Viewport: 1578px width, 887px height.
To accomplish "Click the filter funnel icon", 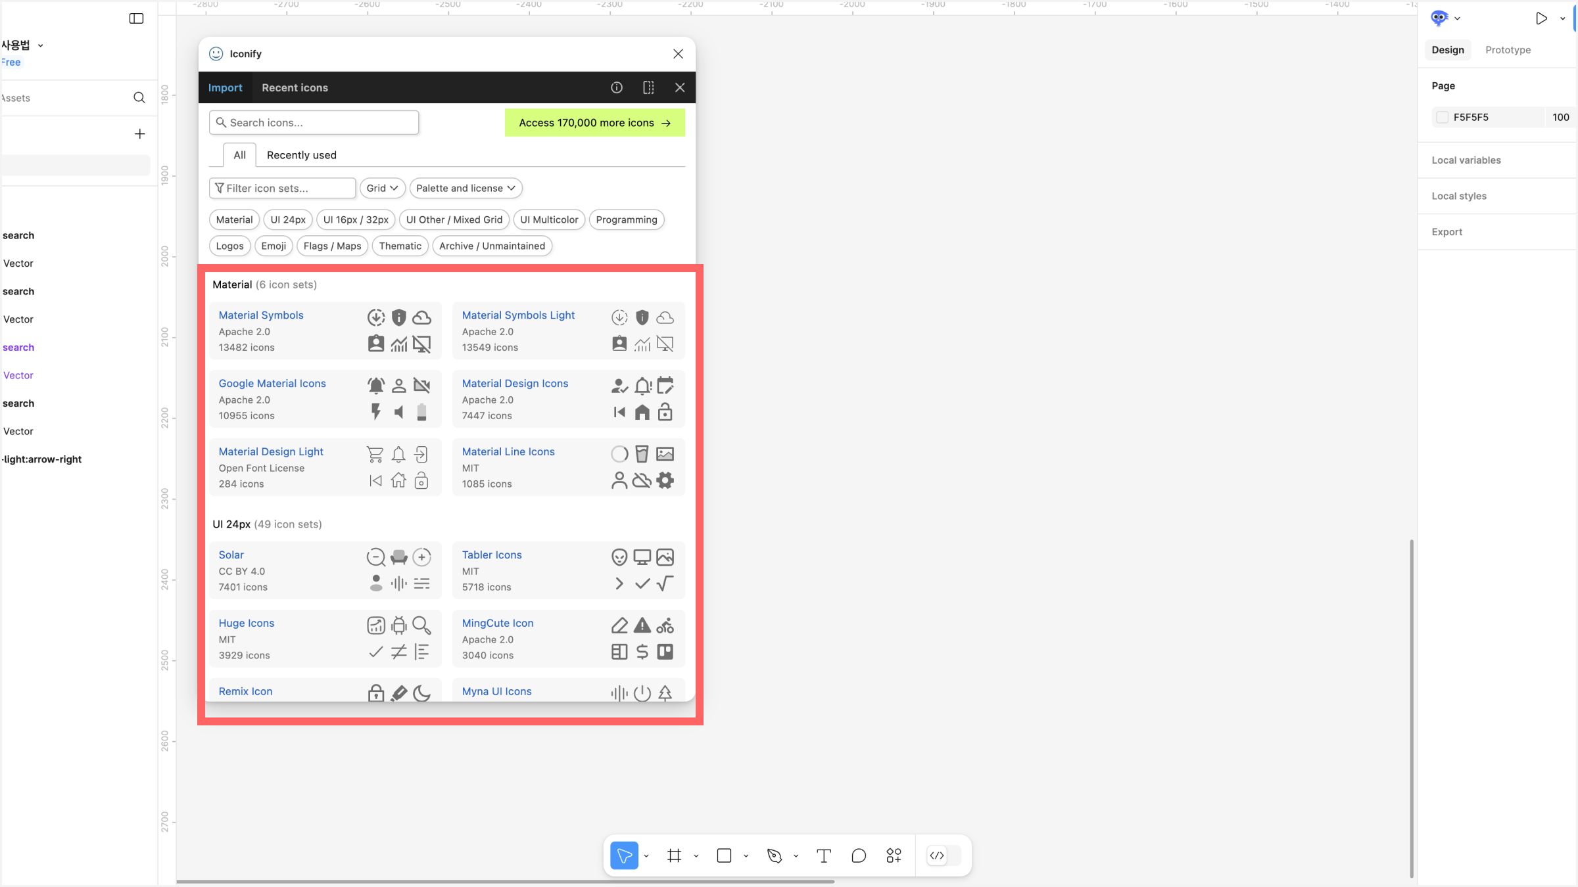I will 220,189.
